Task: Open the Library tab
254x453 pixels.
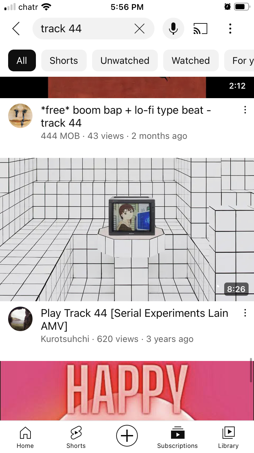Action: (x=228, y=438)
